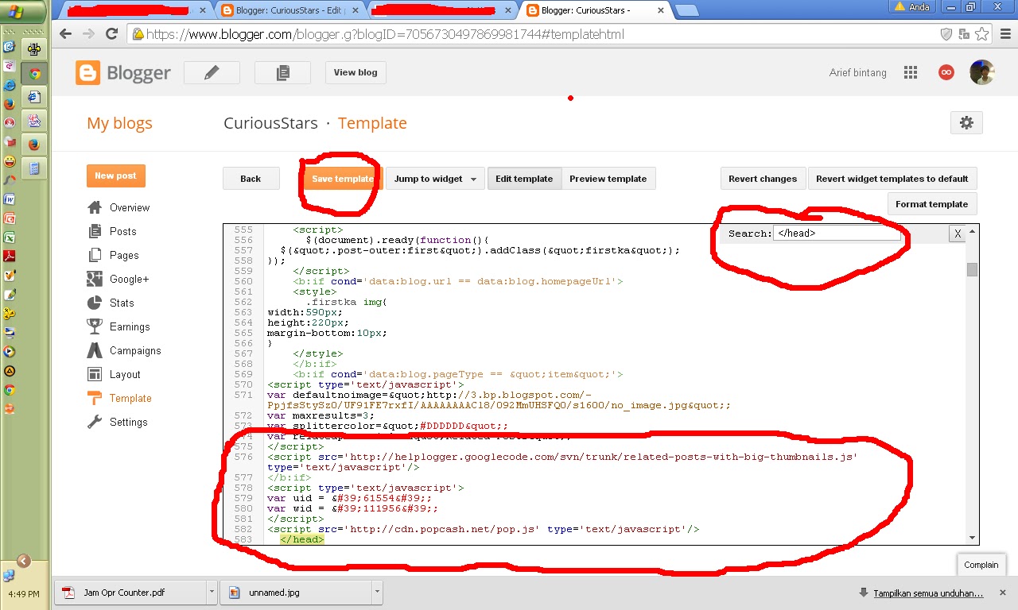Image resolution: width=1018 pixels, height=610 pixels.
Task: Reload the page
Action: (112, 34)
